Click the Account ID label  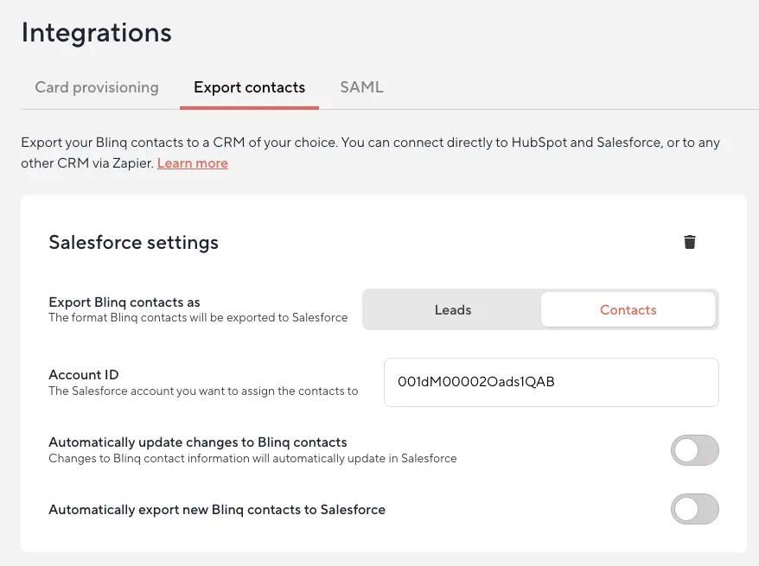click(84, 374)
